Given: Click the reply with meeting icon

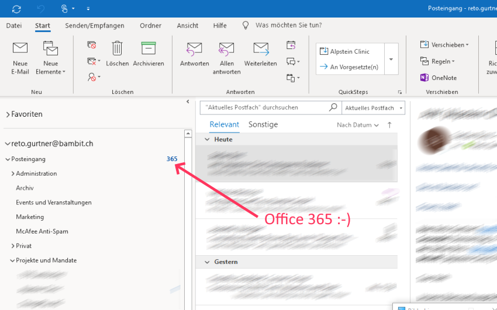Looking at the screenshot, I should tap(291, 45).
